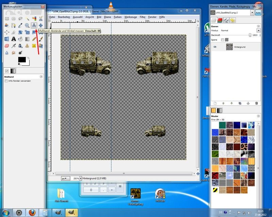272x217 pixels.
Task: Click the Auto button in the layers dialog
Action: point(258,13)
